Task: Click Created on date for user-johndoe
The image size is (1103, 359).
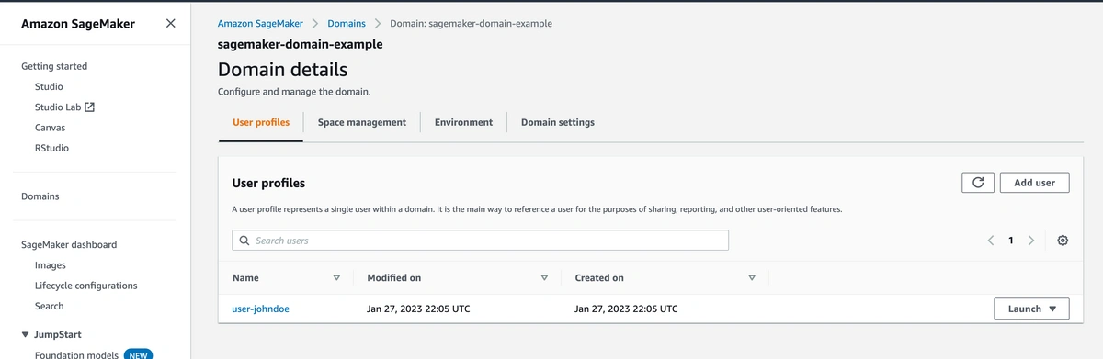Action: (626, 309)
